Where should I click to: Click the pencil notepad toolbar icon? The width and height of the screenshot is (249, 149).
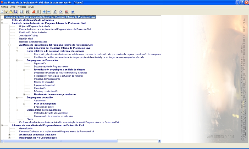pyautogui.click(x=61, y=12)
